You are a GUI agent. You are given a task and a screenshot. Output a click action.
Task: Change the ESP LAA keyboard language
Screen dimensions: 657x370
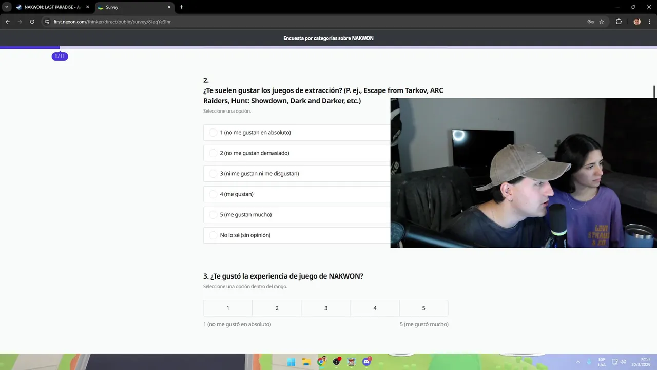[x=602, y=362]
